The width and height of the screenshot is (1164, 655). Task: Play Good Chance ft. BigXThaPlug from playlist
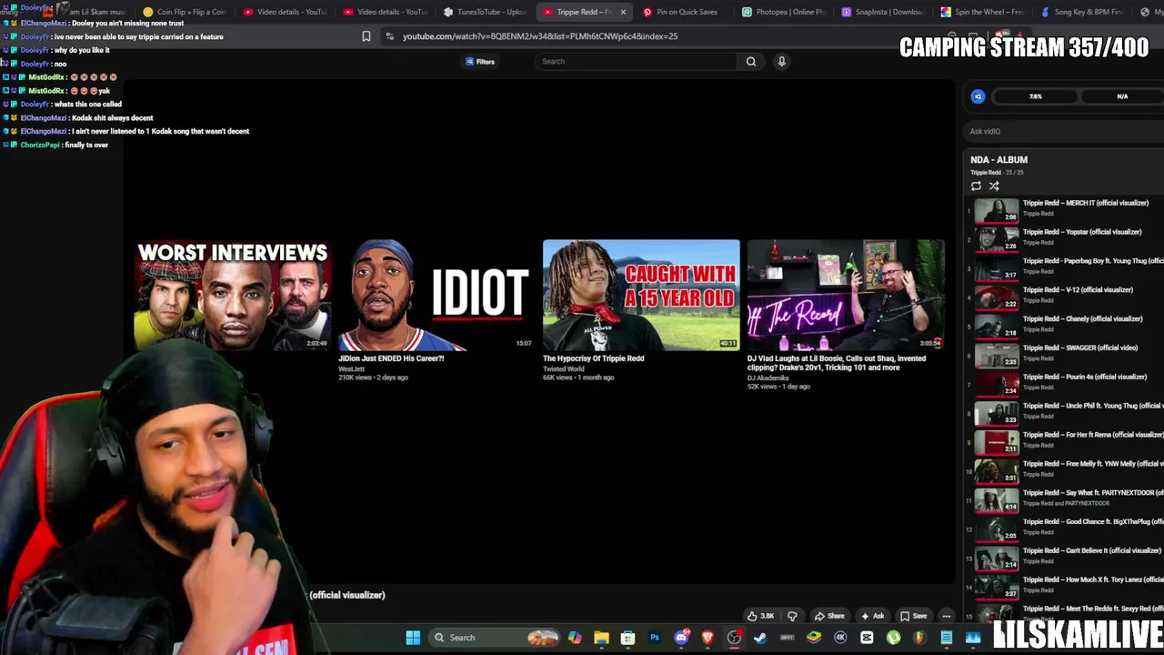1066,530
